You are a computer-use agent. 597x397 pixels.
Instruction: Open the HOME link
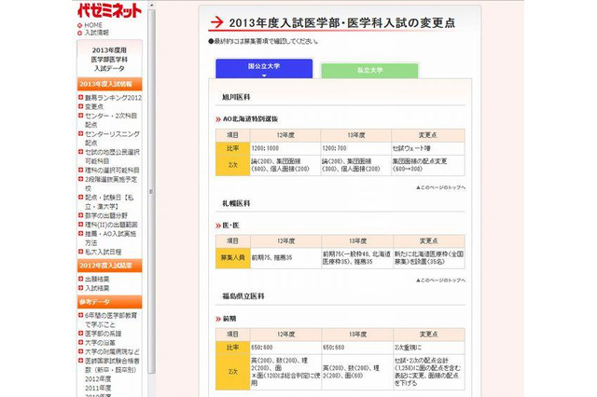pyautogui.click(x=93, y=25)
